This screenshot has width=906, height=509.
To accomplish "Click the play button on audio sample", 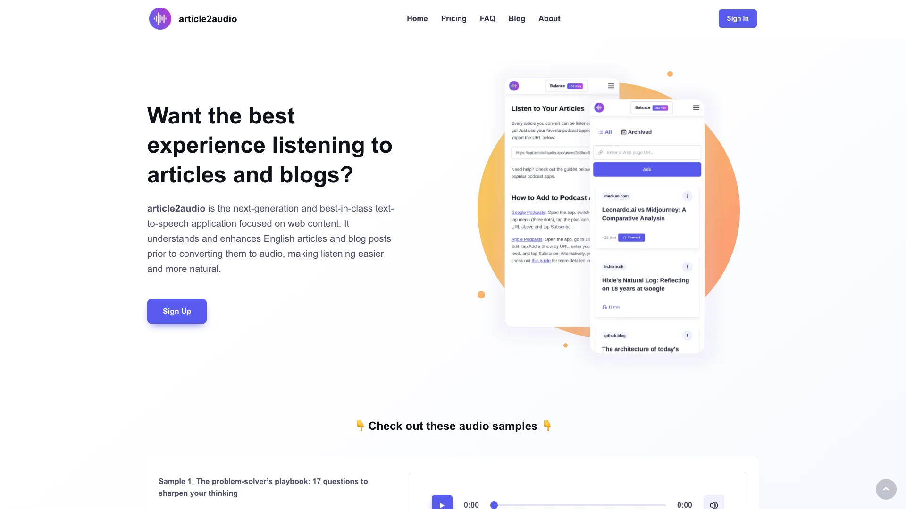I will tap(443, 504).
